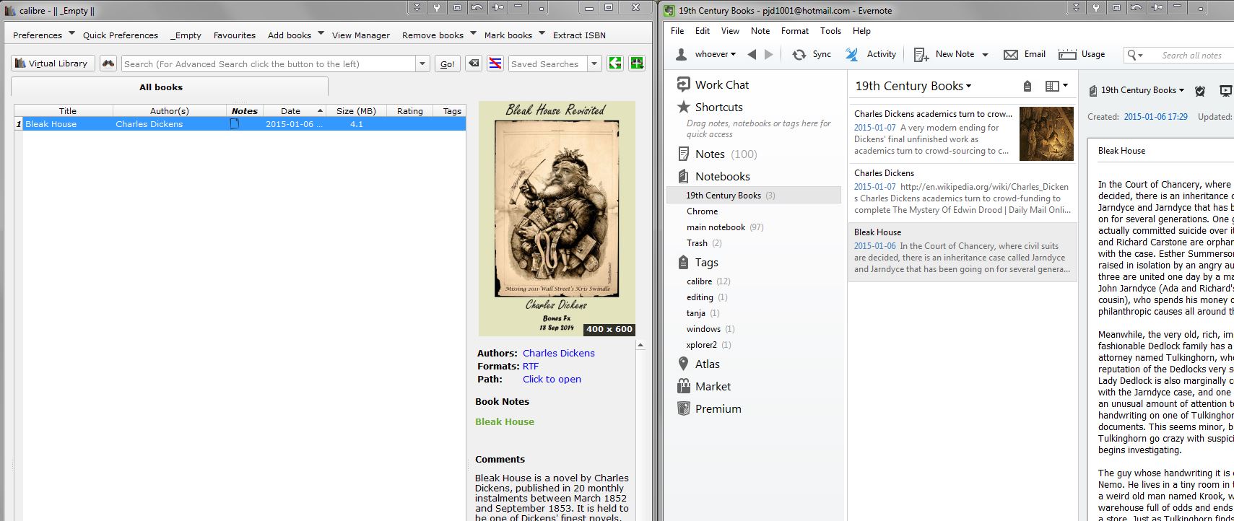Open the Evernote View menu
Image resolution: width=1234 pixels, height=521 pixels.
click(730, 31)
